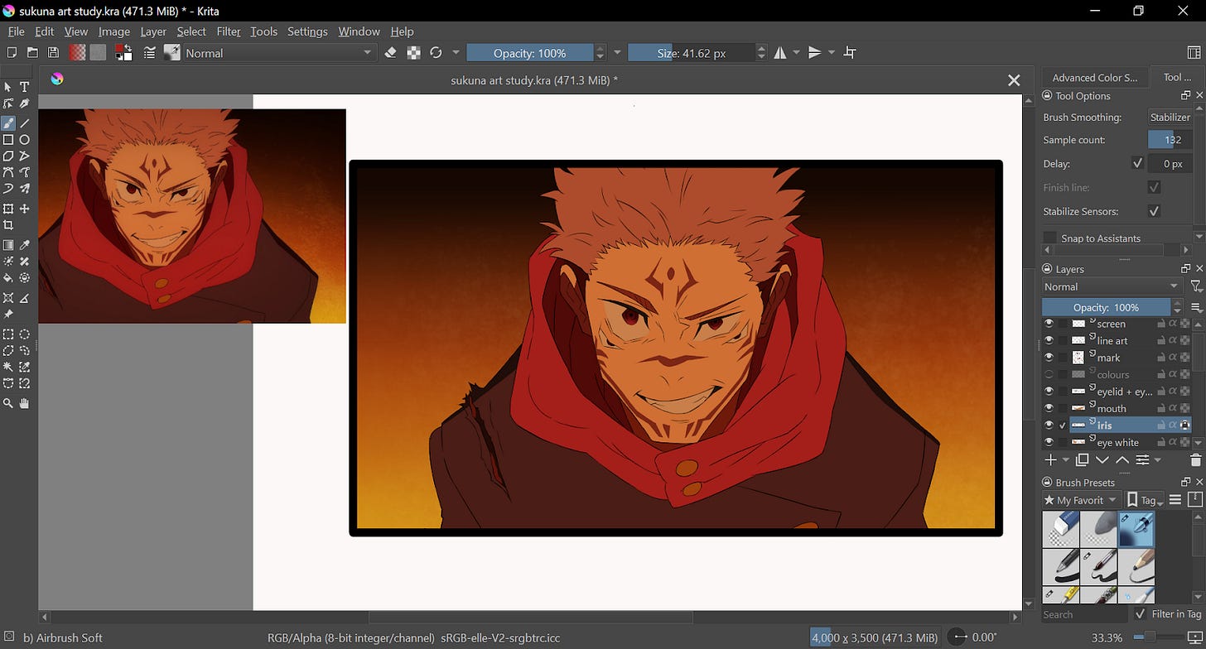
Task: Close the sukuna art study document tab
Action: (x=1014, y=80)
